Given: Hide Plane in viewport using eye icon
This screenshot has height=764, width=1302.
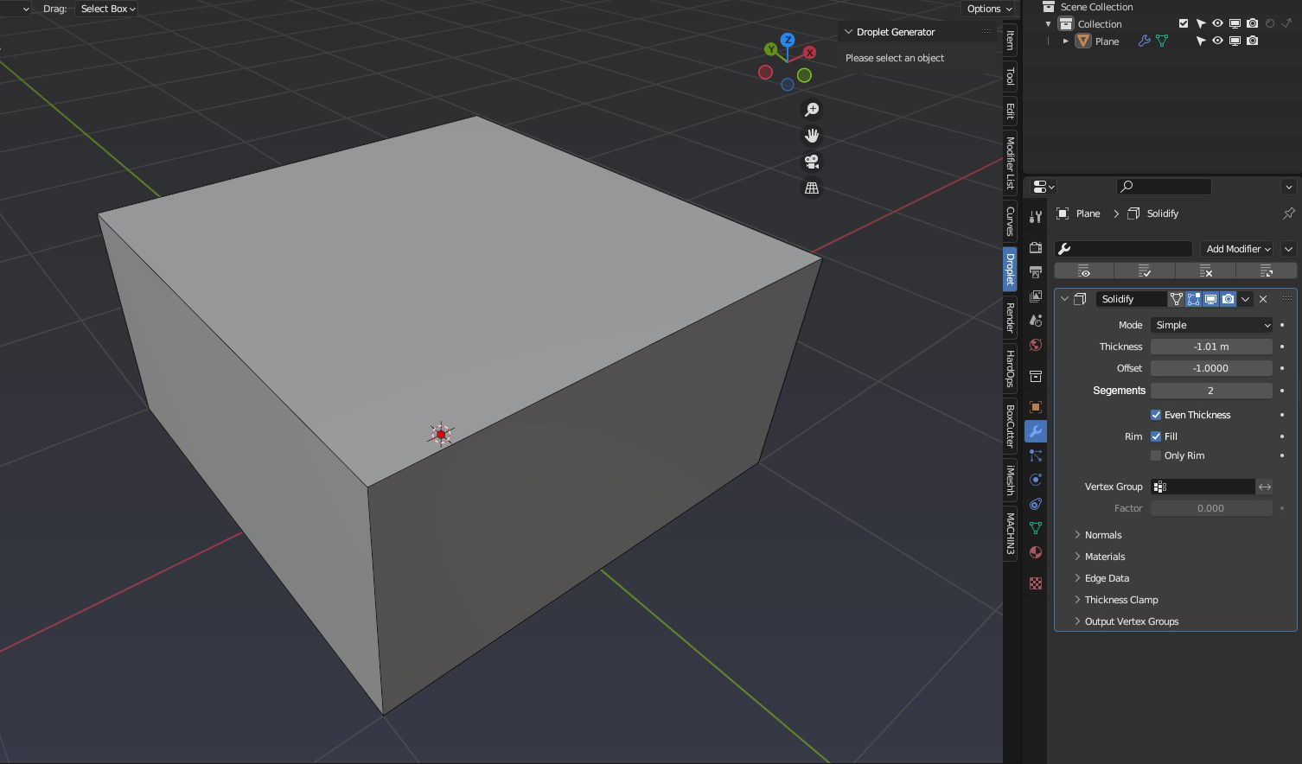Looking at the screenshot, I should [x=1217, y=41].
